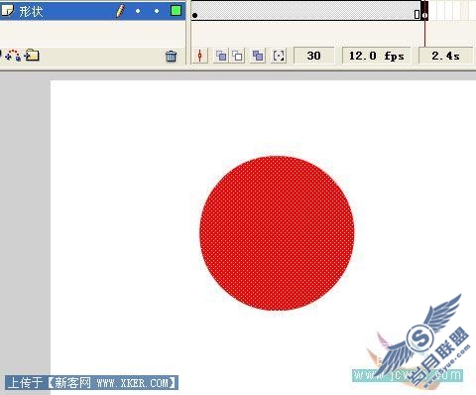Select the last keyframe under the playhead
Viewport: 476px width, 395px height.
click(x=424, y=14)
